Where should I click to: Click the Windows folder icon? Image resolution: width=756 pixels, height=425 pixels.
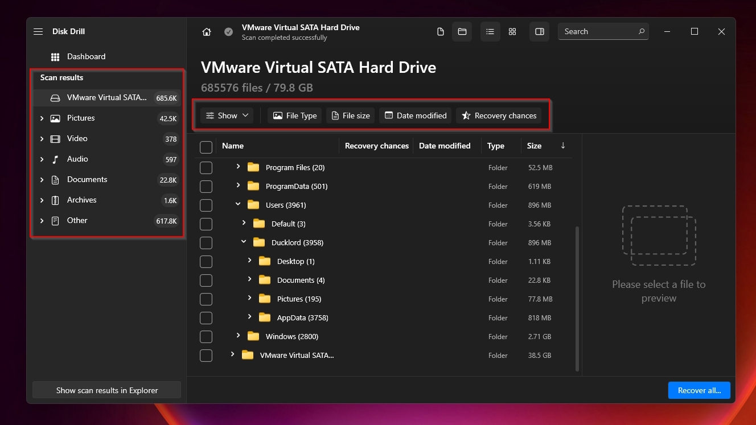[x=253, y=336]
